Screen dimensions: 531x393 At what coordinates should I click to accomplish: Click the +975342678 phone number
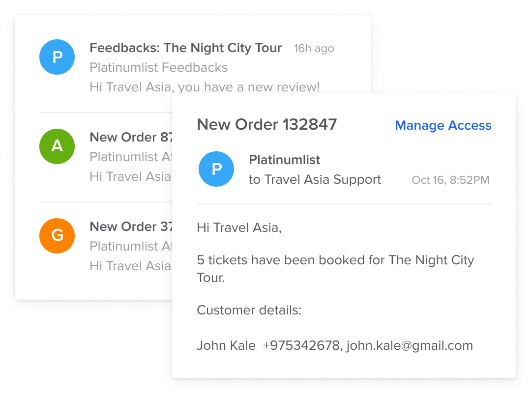tap(301, 346)
